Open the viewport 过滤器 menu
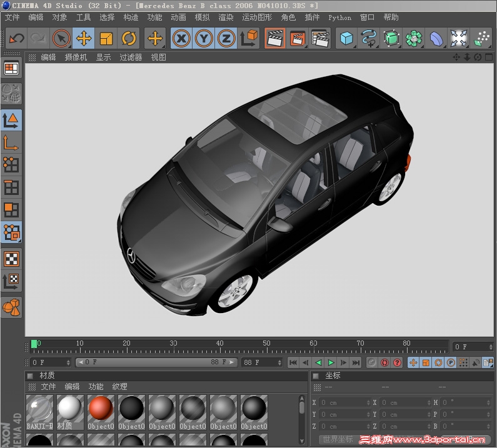 (x=131, y=57)
